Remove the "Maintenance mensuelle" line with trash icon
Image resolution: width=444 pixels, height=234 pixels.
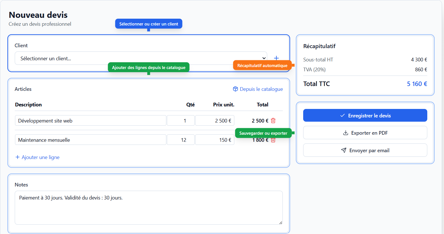coord(273,139)
